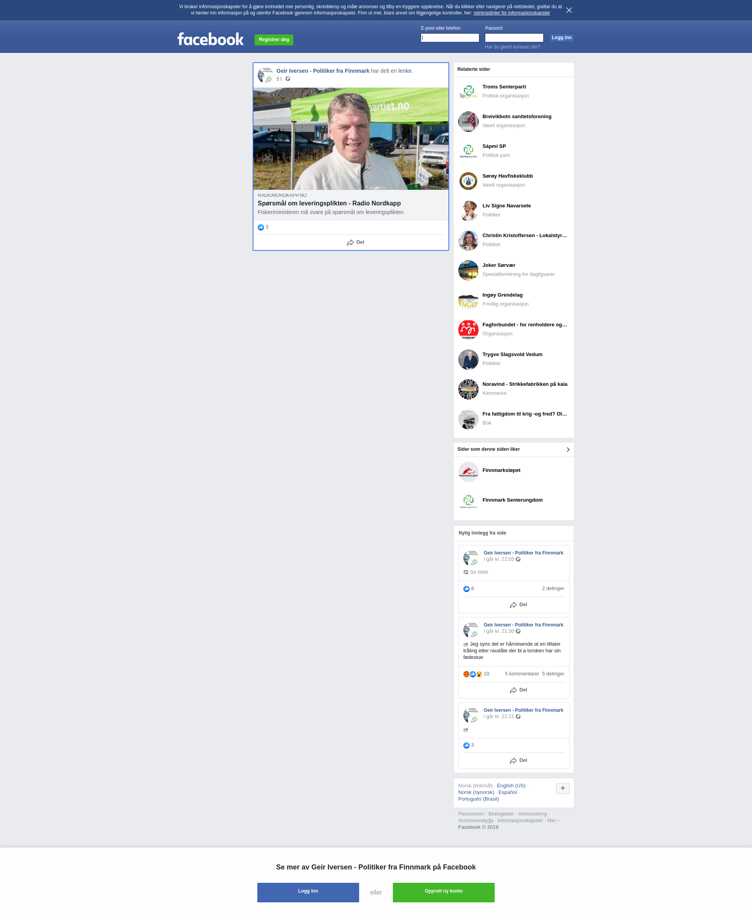Open Sápmi SP clover logo
This screenshot has width=752, height=918.
pyautogui.click(x=468, y=151)
